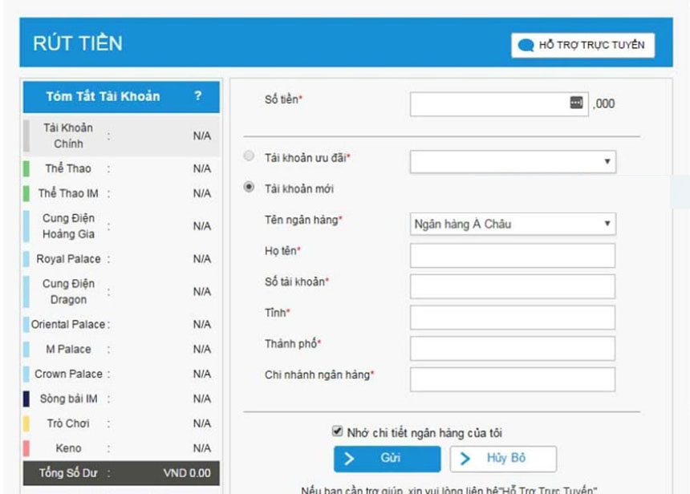Click the Số tiền amount input field
Screen dimensions: 690x494
pyautogui.click(x=488, y=103)
